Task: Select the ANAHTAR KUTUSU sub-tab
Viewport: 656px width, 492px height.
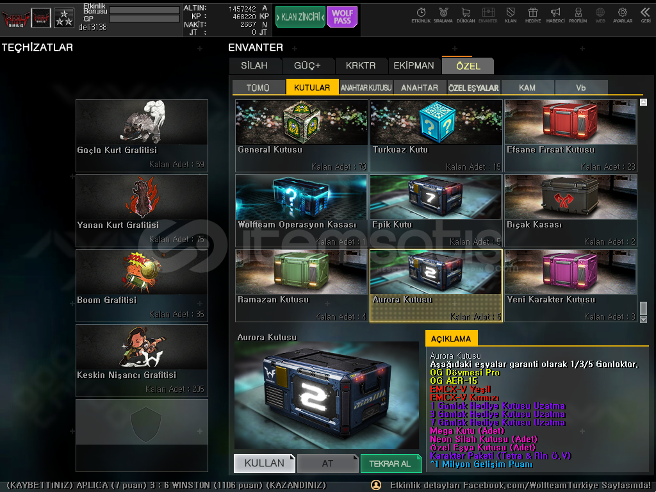Action: (x=366, y=87)
